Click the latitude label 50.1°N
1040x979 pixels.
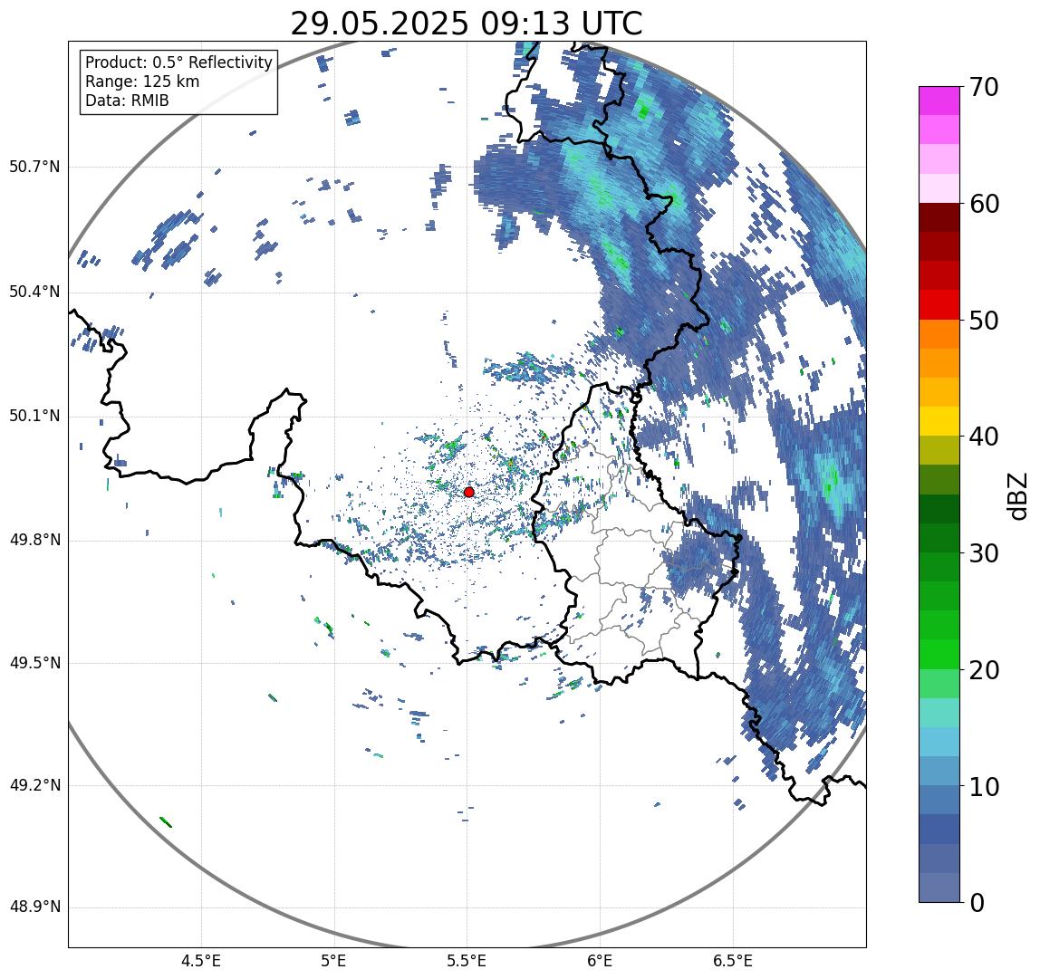pyautogui.click(x=34, y=417)
